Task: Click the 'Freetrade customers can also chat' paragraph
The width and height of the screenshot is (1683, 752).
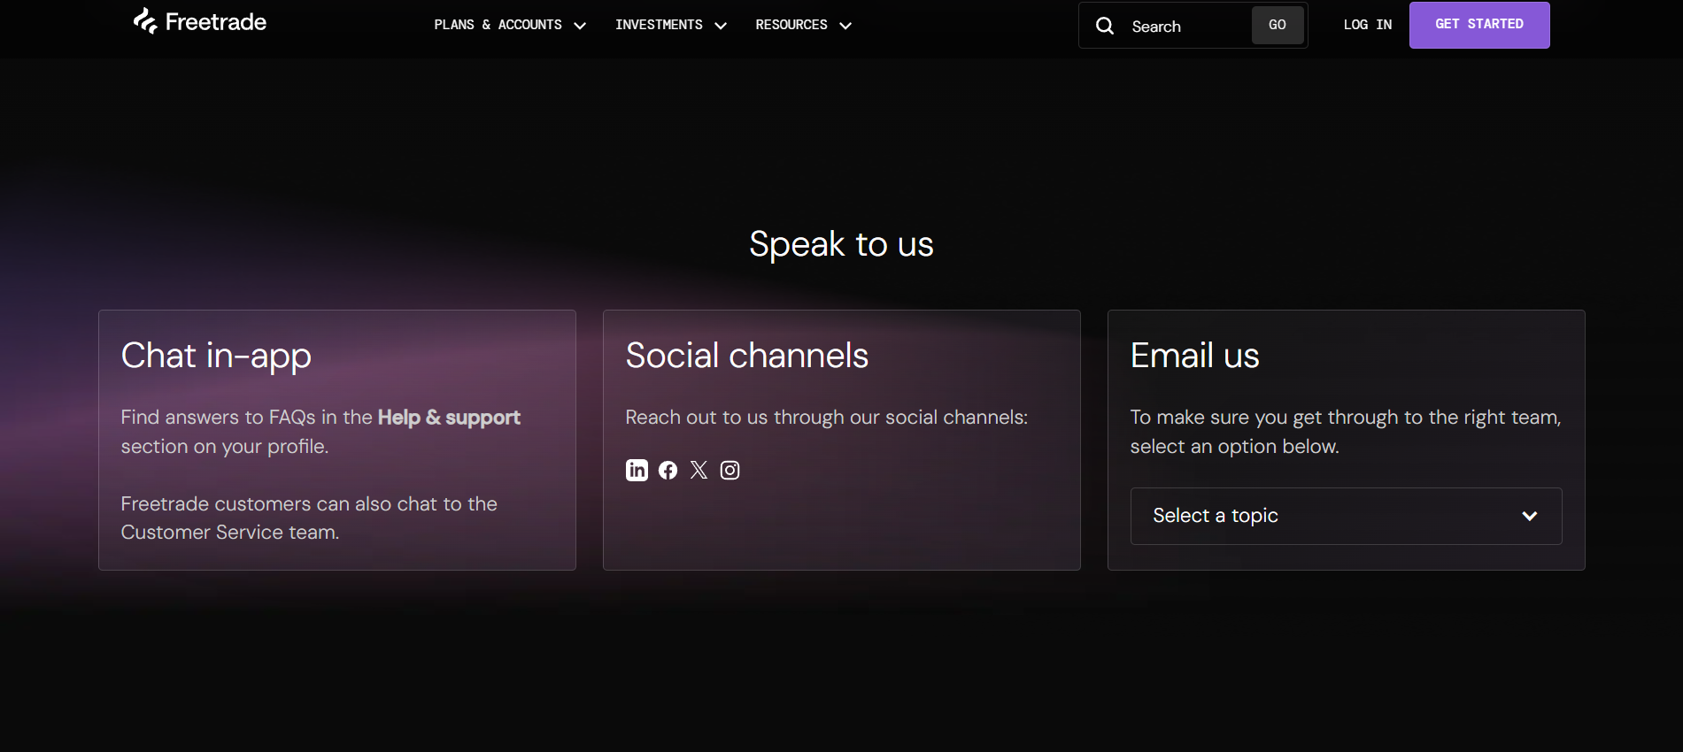Action: coord(309,518)
